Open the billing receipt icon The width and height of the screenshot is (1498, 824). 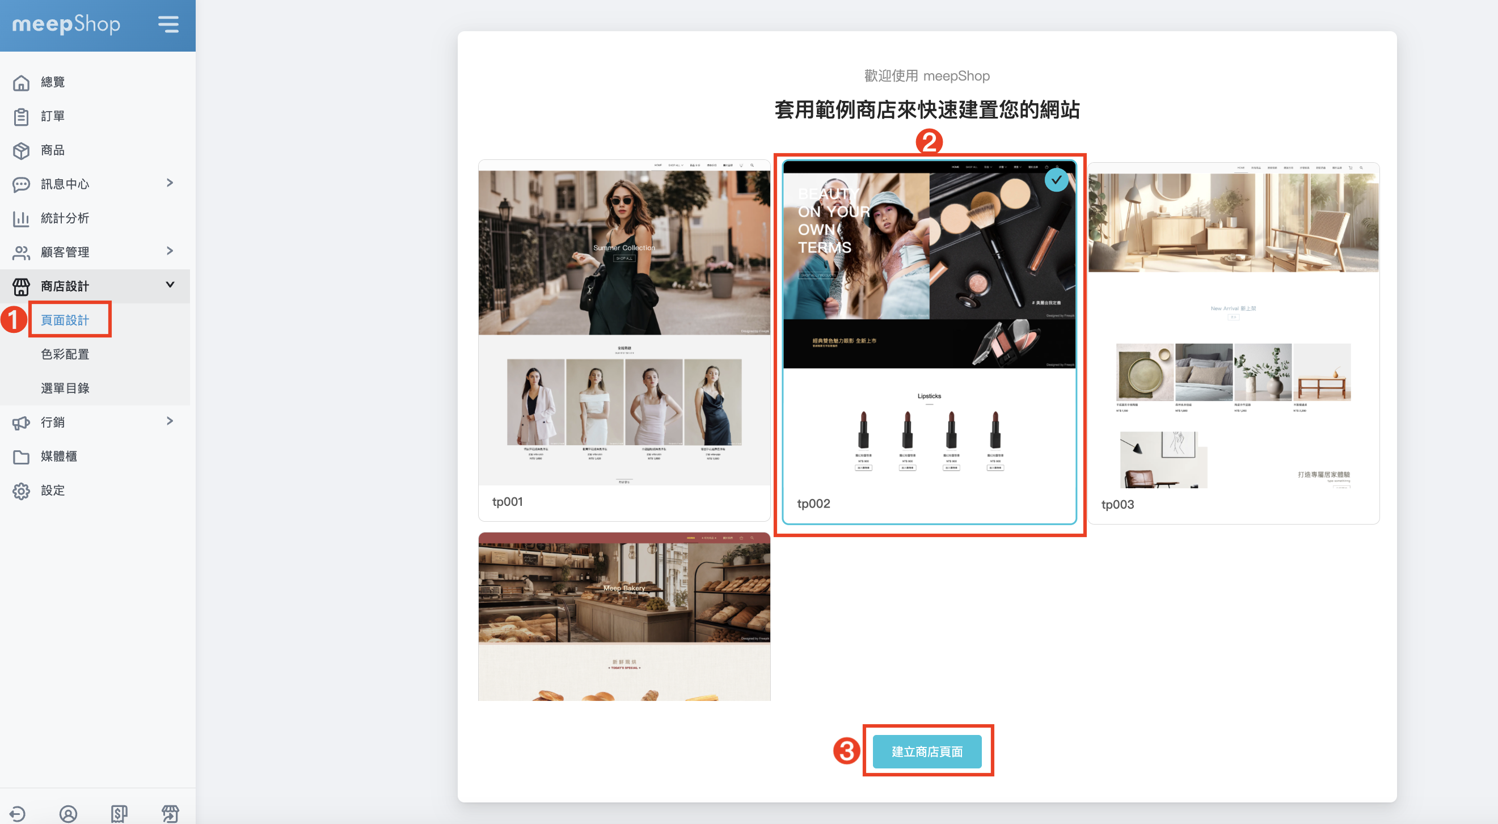click(x=119, y=813)
